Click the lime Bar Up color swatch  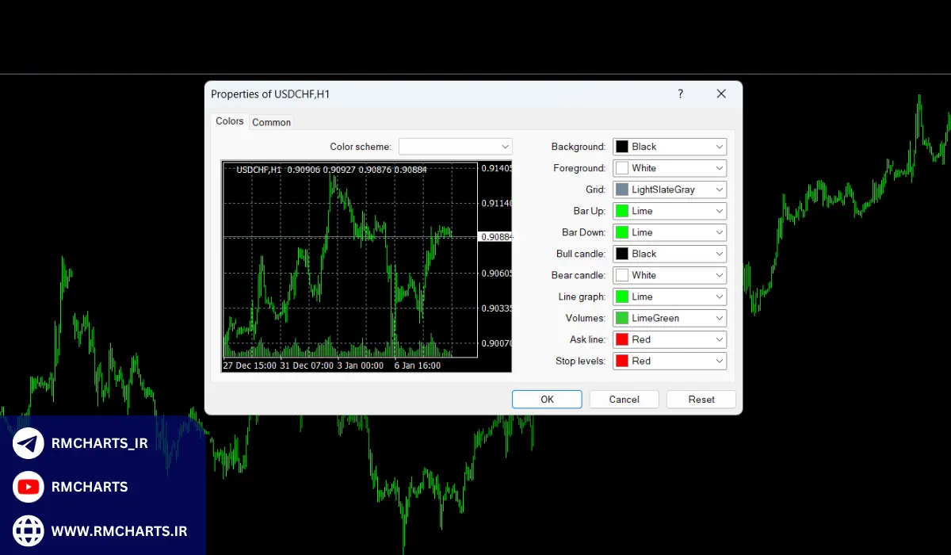tap(622, 211)
